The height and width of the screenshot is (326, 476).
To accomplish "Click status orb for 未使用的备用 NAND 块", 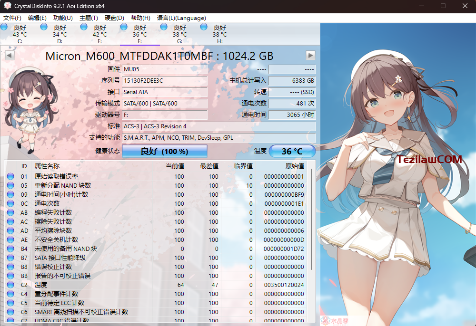I will [10, 249].
